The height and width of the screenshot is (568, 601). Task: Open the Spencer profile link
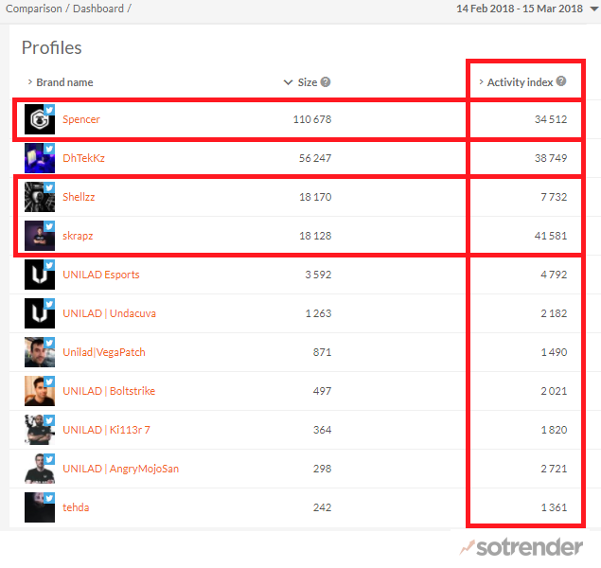(81, 119)
